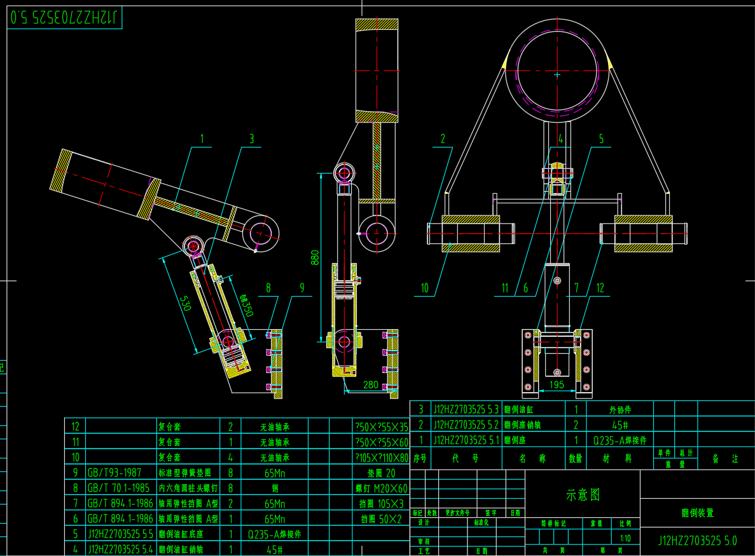Viewport: 755px width, 556px height.
Task: Click Q235-A焊接件 in the J12HZ2703525 5.5 row
Action: pyautogui.click(x=274, y=534)
